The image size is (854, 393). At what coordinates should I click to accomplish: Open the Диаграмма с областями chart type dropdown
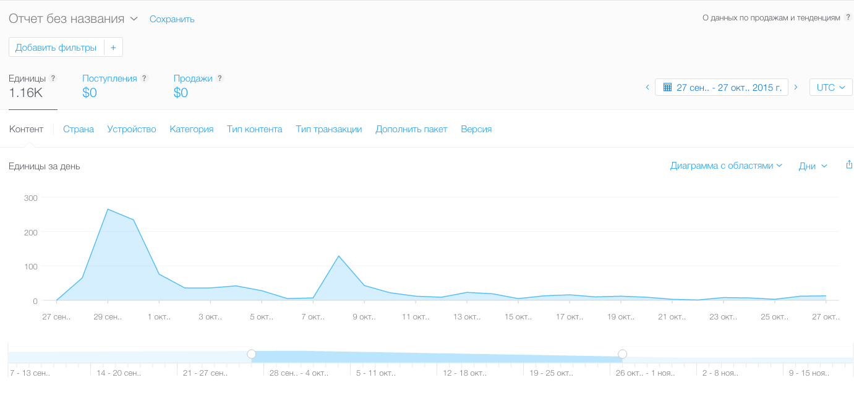(726, 166)
